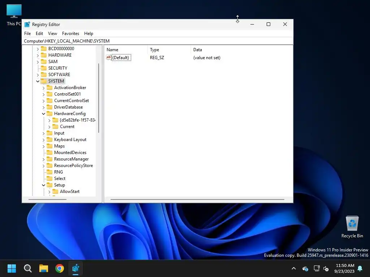Click the AllowStart folder icon

(55, 192)
